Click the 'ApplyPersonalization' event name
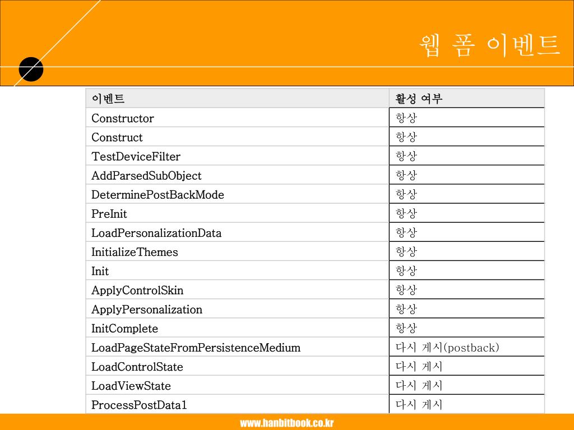The height and width of the screenshot is (430, 574). 147,309
